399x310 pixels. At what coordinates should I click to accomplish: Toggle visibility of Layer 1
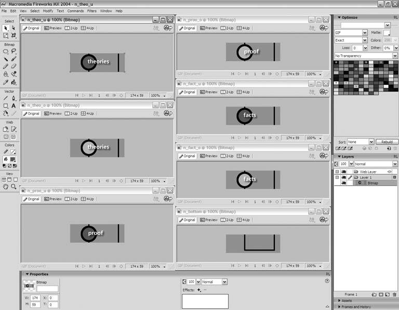(343, 177)
